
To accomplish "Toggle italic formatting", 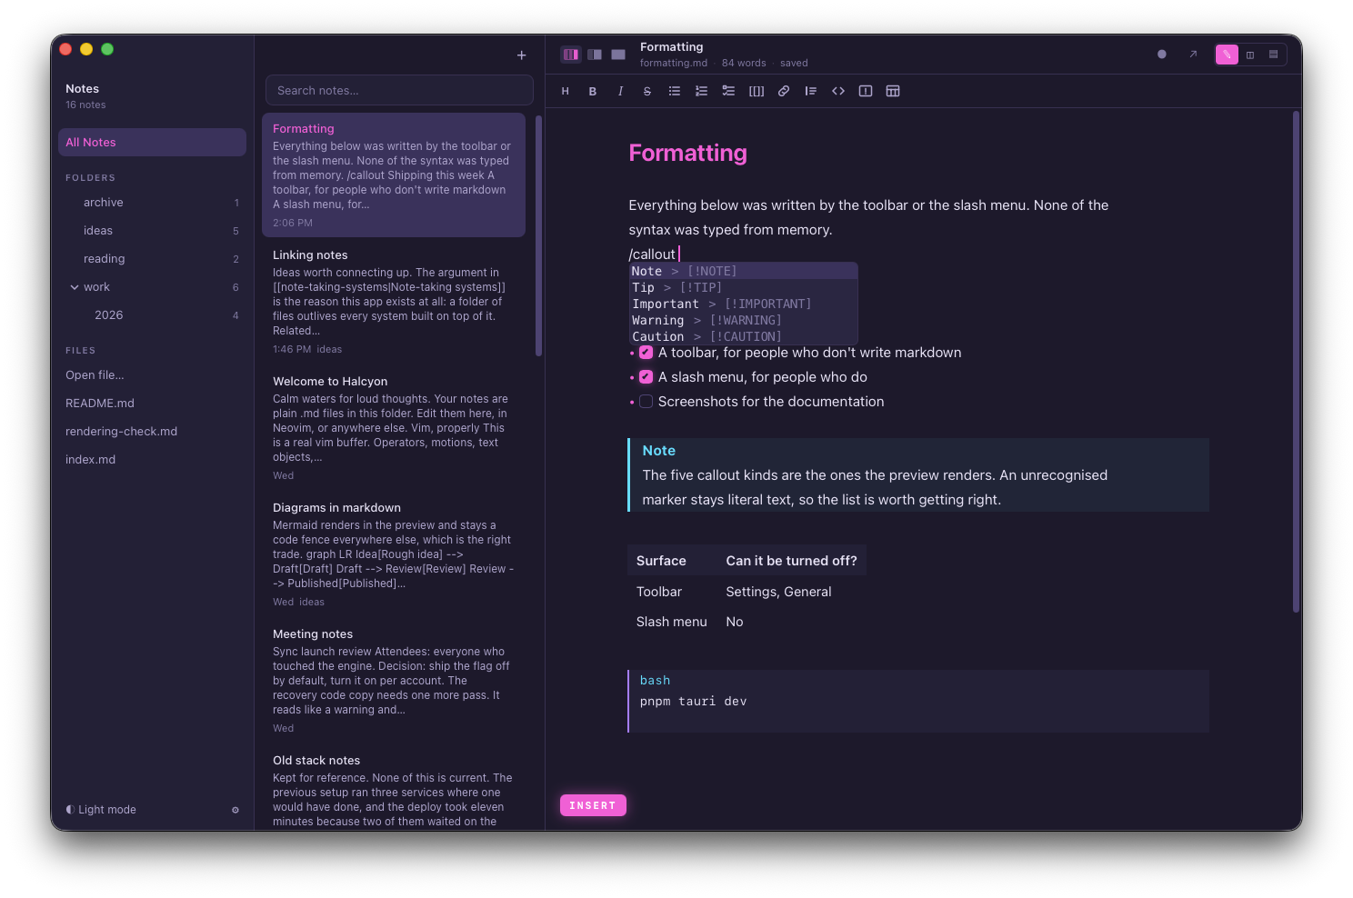I will click(620, 91).
